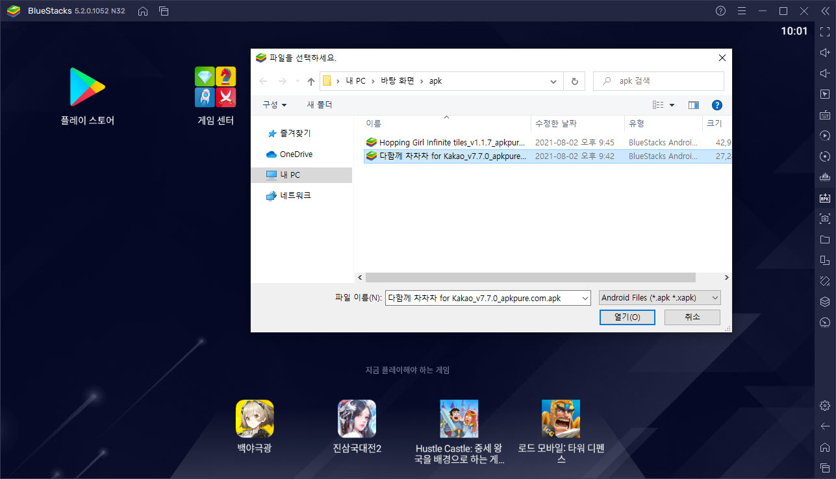Toggle eco mode gauge icon
The width and height of the screenshot is (836, 479).
pyautogui.click(x=825, y=323)
